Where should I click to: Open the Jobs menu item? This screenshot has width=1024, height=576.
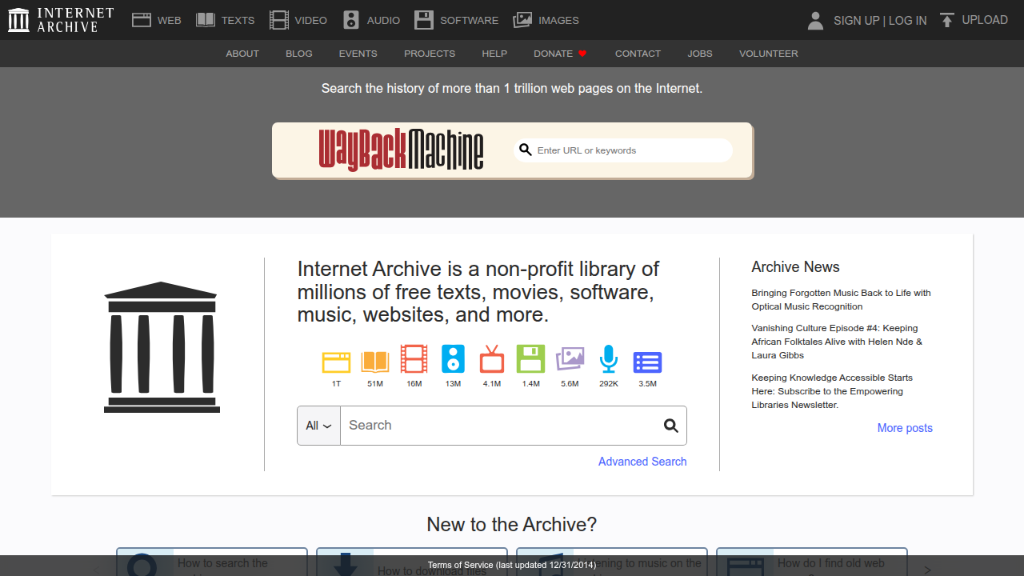pyautogui.click(x=700, y=54)
